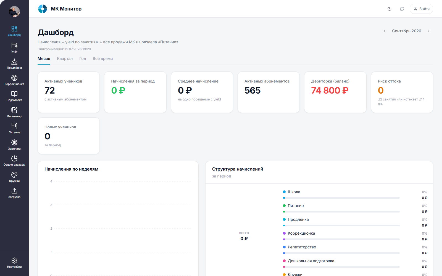This screenshot has width=442, height=276.
Task: Click the Питание progress bar
Action: point(341,212)
